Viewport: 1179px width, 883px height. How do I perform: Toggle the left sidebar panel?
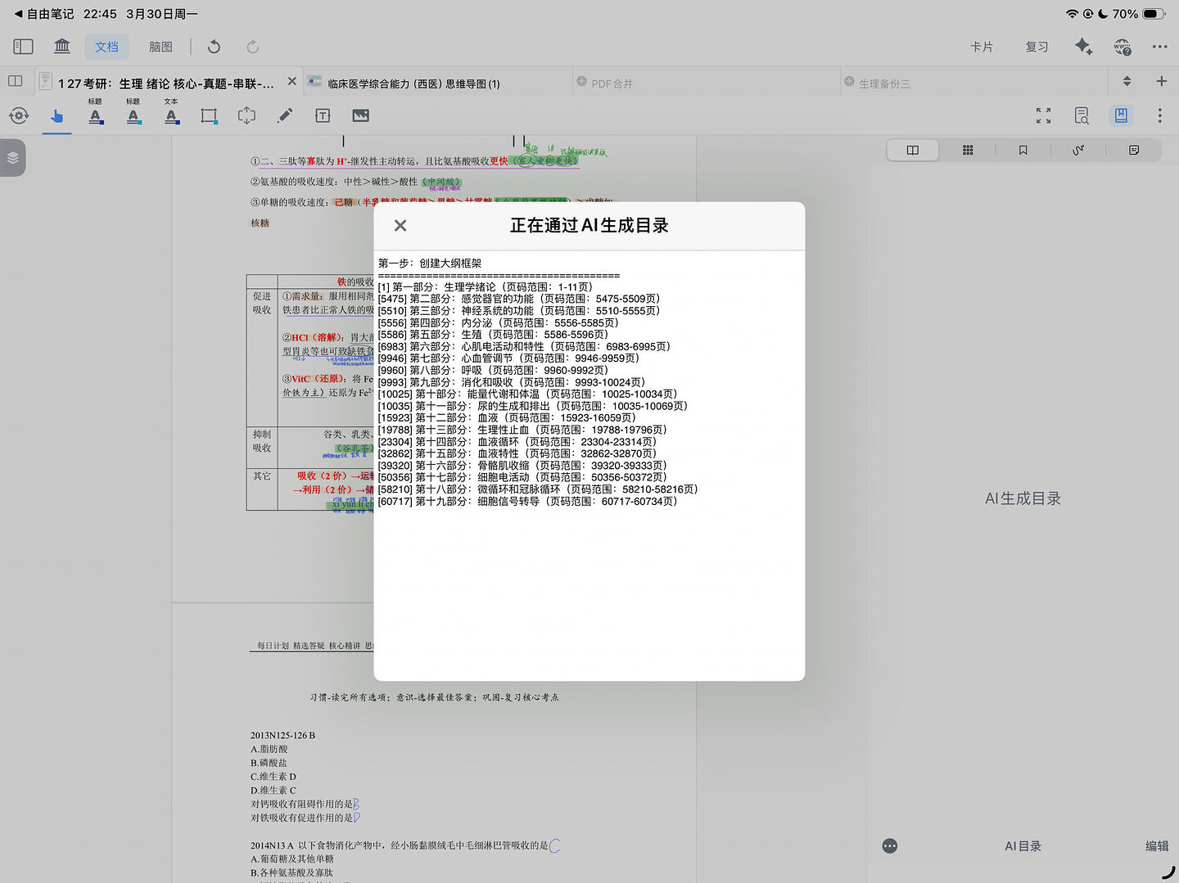coord(23,47)
